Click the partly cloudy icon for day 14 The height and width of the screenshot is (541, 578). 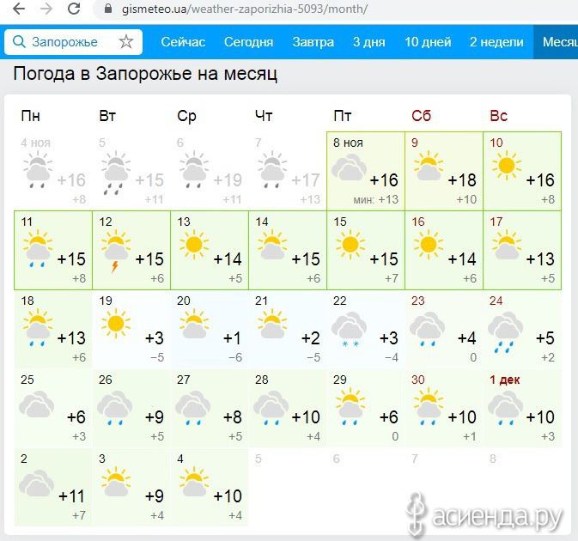tap(272, 245)
